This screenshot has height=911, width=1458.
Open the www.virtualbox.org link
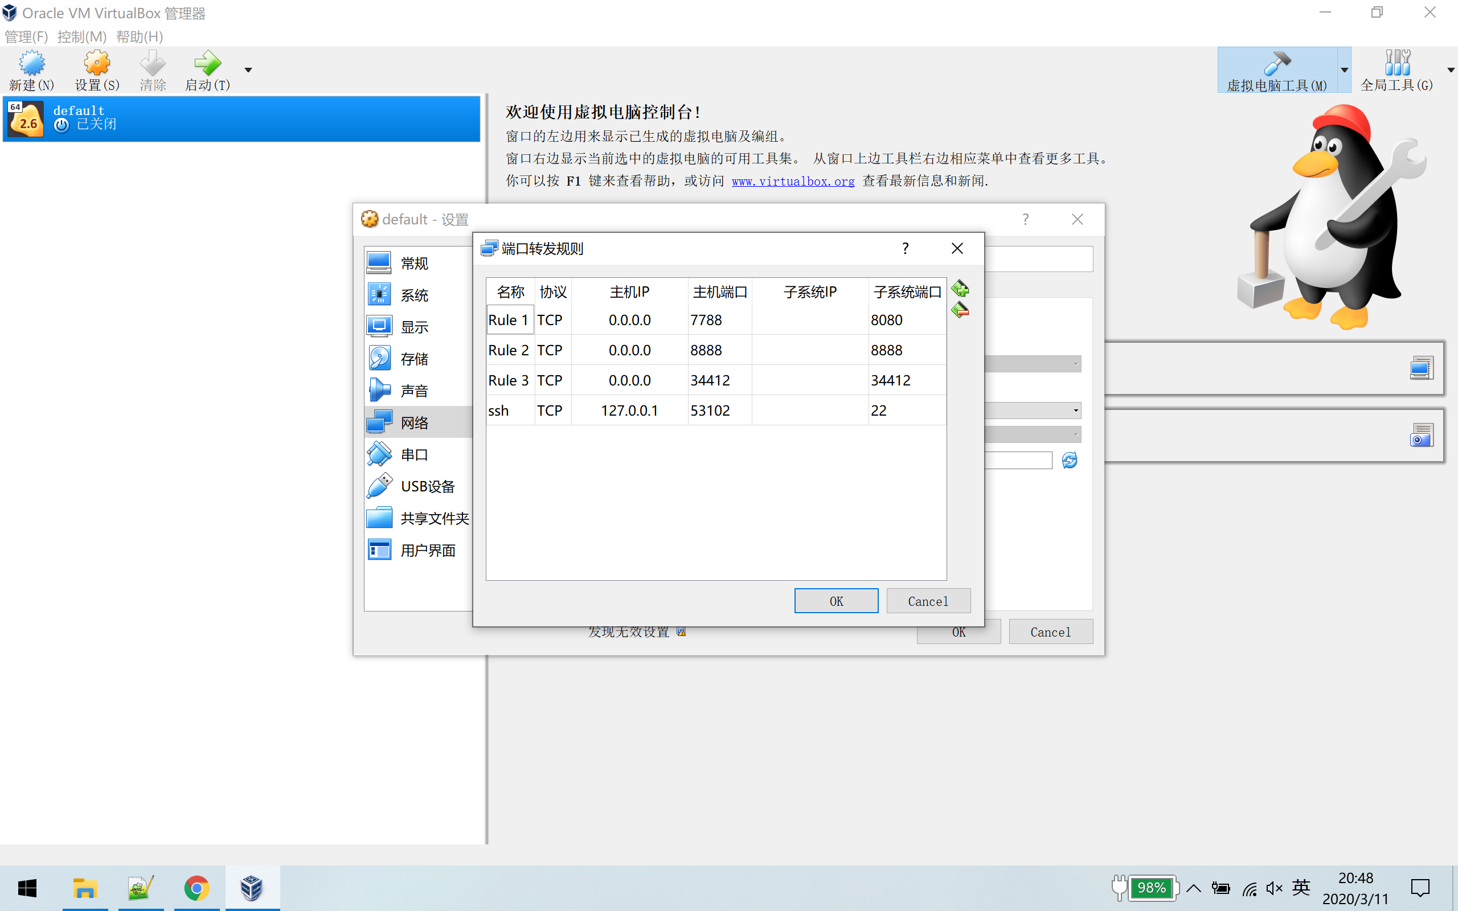[x=792, y=180]
